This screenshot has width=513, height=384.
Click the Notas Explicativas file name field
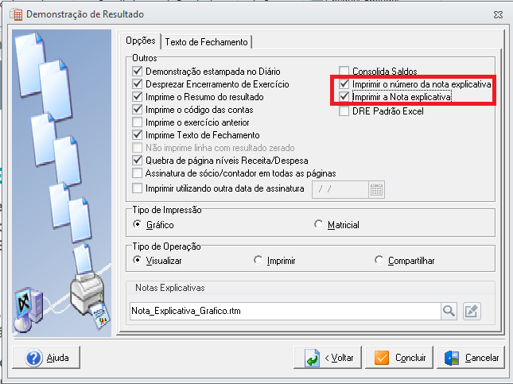pyautogui.click(x=285, y=311)
